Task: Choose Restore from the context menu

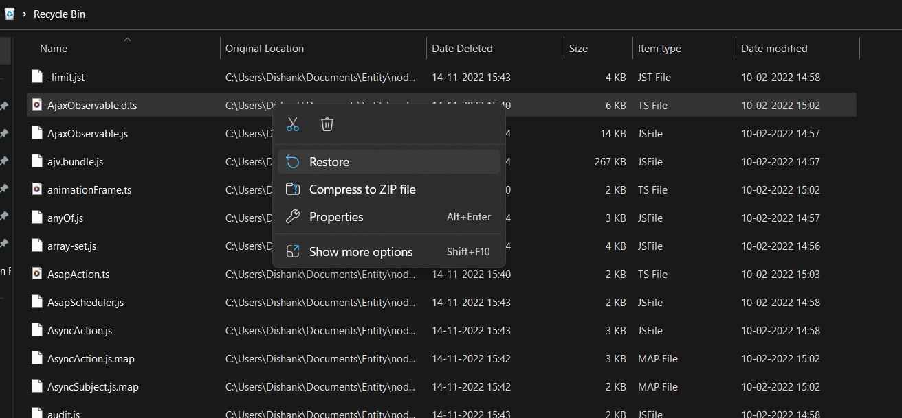Action: pyautogui.click(x=330, y=161)
